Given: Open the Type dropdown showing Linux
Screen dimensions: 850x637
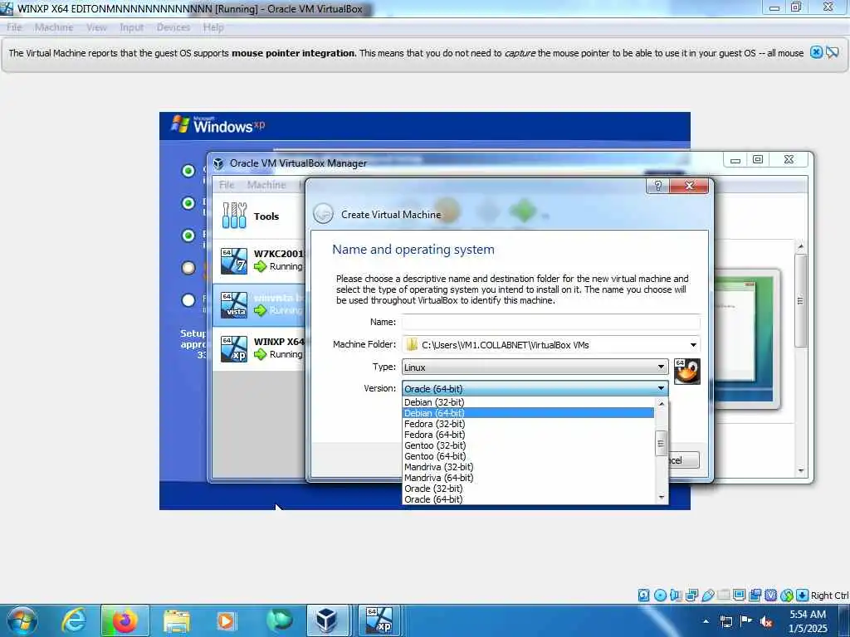Looking at the screenshot, I should point(535,367).
